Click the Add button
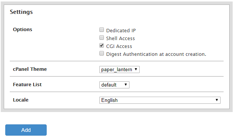The image size is (233, 139). (x=26, y=130)
